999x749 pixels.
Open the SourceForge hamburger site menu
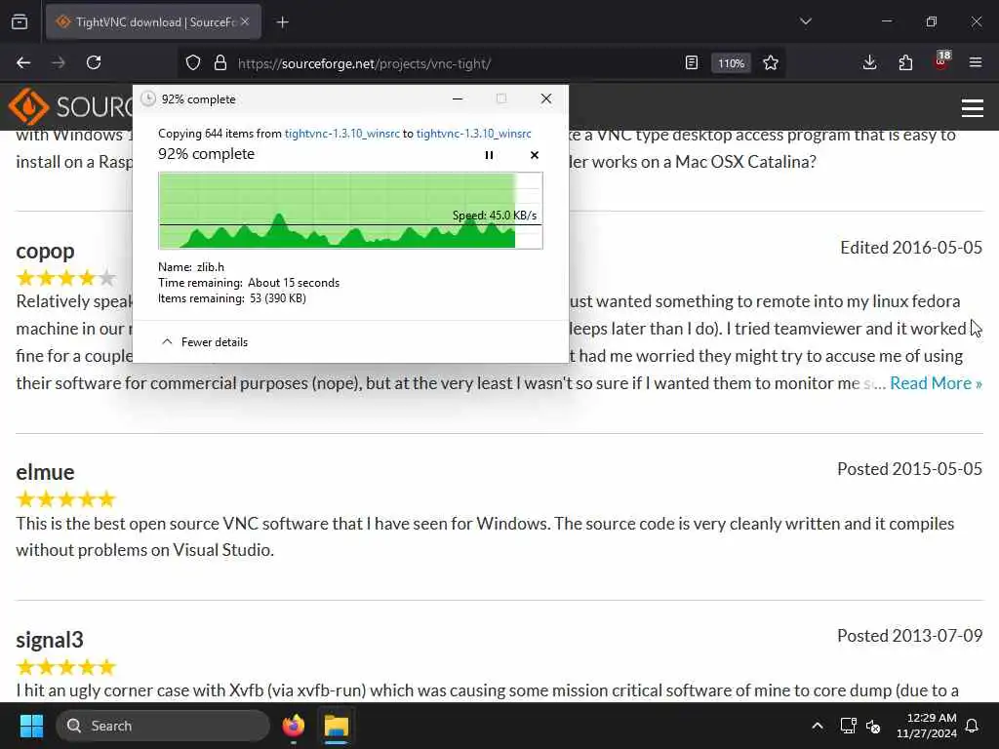point(973,108)
